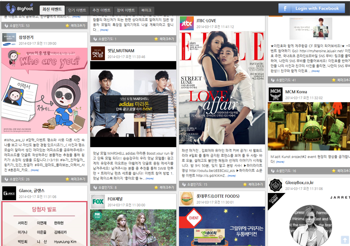This screenshot has width=350, height=246.
Task: Select the 추천 이벤트 tab
Action: point(102,10)
